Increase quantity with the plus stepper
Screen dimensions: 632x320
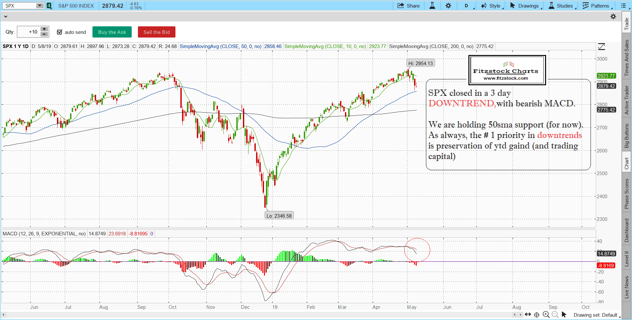[x=44, y=29]
